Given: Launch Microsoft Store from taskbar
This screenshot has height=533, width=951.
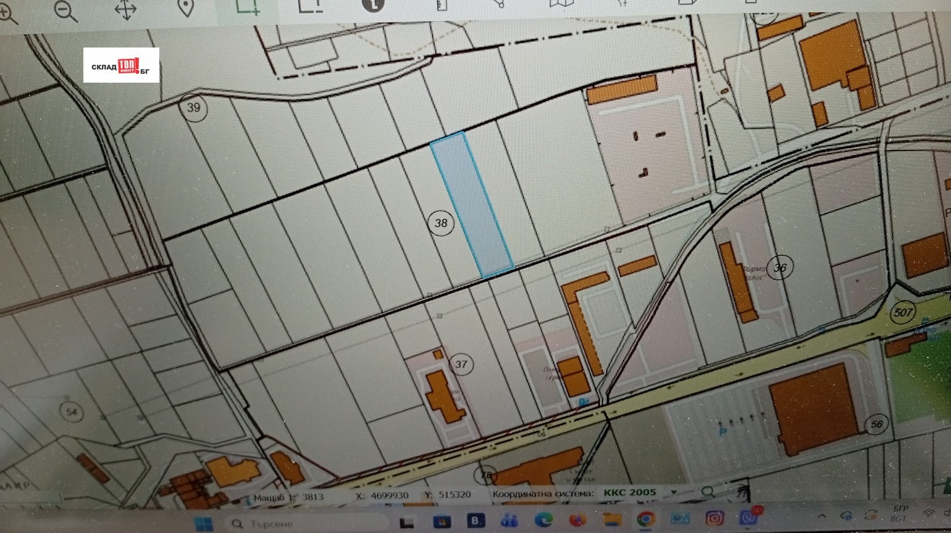Looking at the screenshot, I should pyautogui.click(x=442, y=522).
